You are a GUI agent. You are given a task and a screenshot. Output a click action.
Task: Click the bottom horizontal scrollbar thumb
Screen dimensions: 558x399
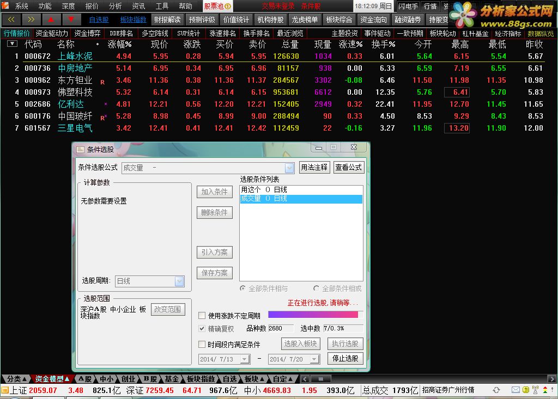coord(320,379)
